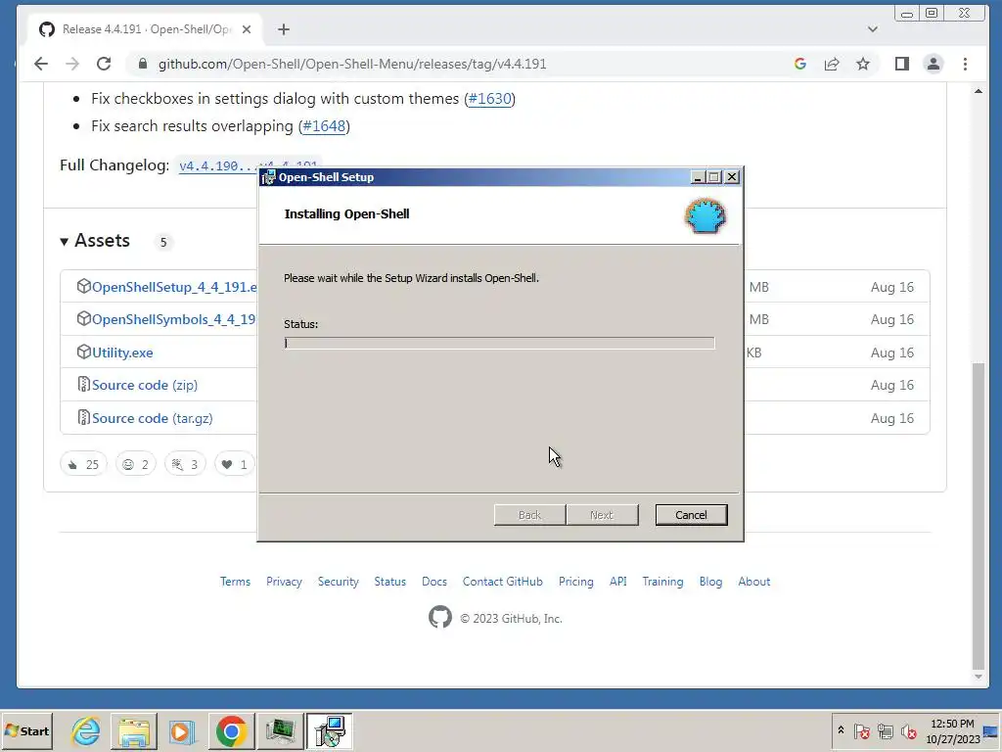Open Windows Media Player from taskbar
Screen dimensions: 1002x752
pos(181,730)
